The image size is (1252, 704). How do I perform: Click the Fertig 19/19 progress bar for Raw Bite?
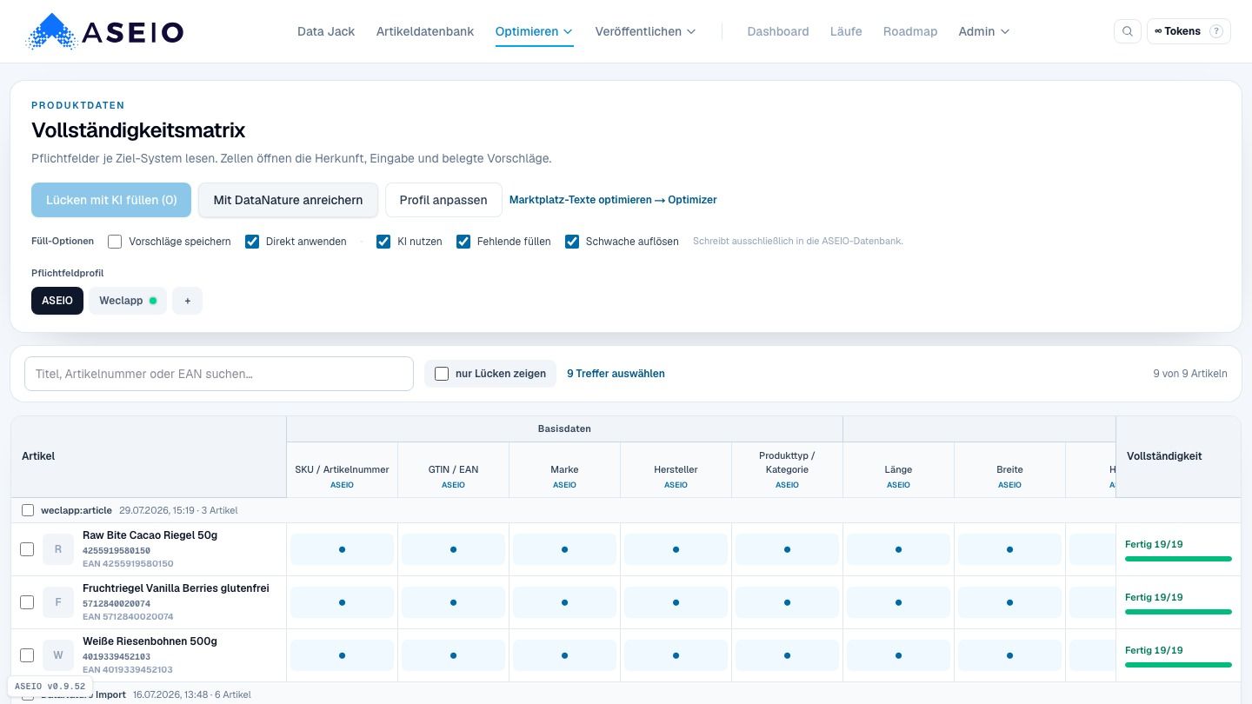coord(1178,559)
